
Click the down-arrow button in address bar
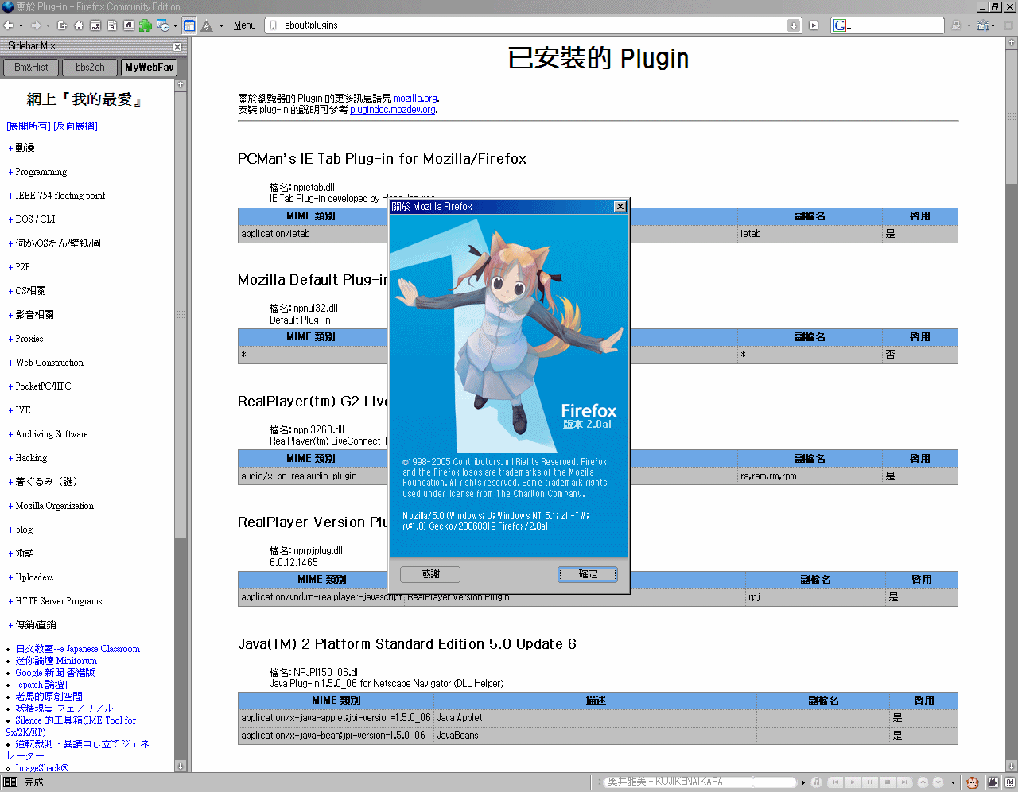coord(793,25)
